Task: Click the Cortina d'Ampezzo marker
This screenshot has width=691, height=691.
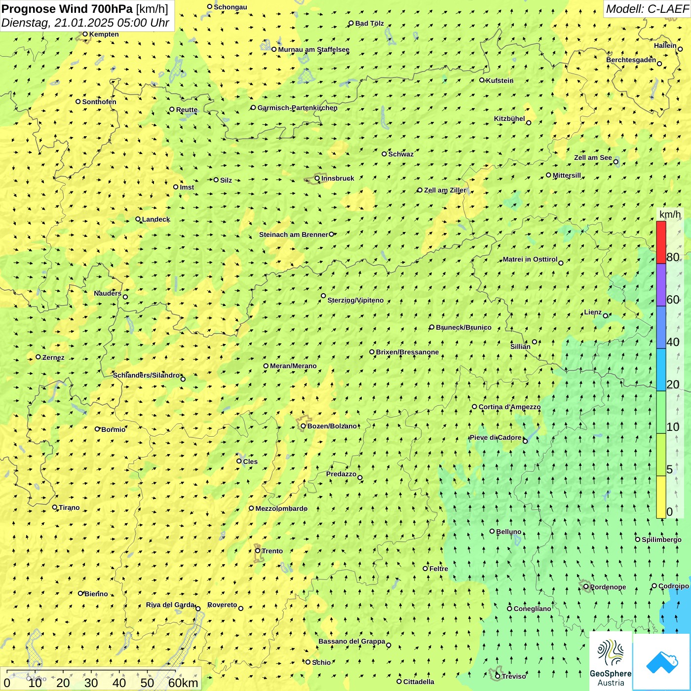Action: coord(474,407)
